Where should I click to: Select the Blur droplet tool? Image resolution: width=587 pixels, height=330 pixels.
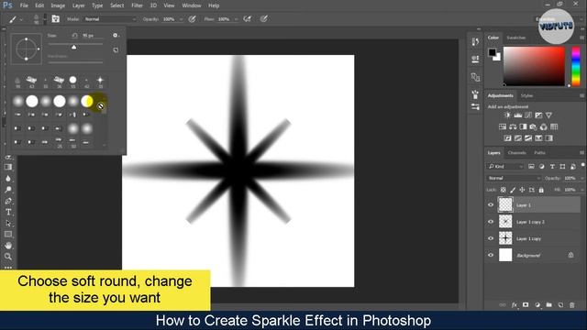tap(8, 179)
